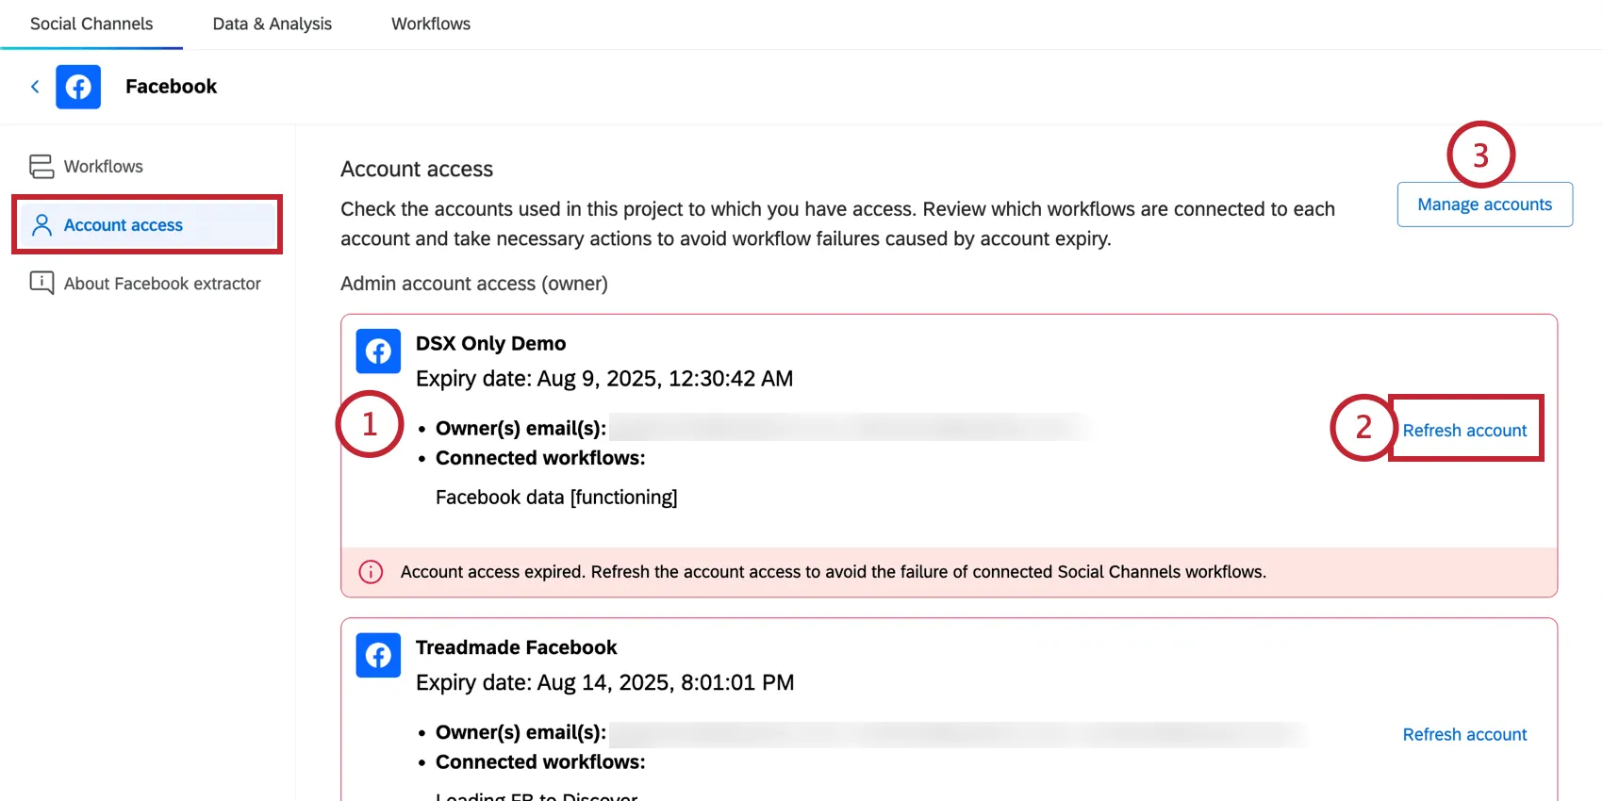This screenshot has height=801, width=1603.
Task: Select the Social Channels tab
Action: coord(91,24)
